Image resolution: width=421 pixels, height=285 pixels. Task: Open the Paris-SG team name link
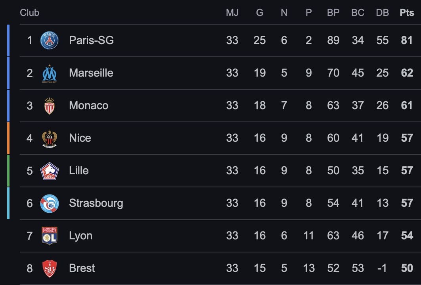91,40
